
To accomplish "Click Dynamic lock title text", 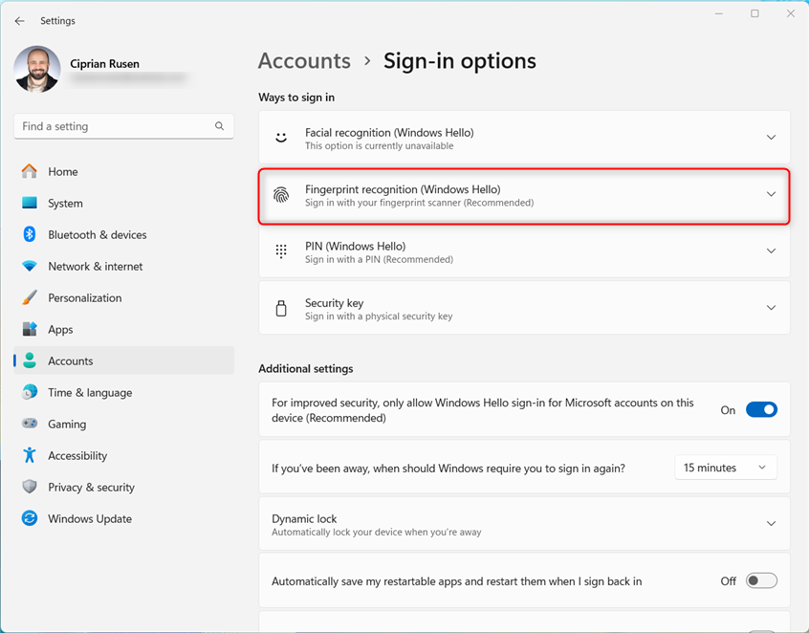I will 304,518.
